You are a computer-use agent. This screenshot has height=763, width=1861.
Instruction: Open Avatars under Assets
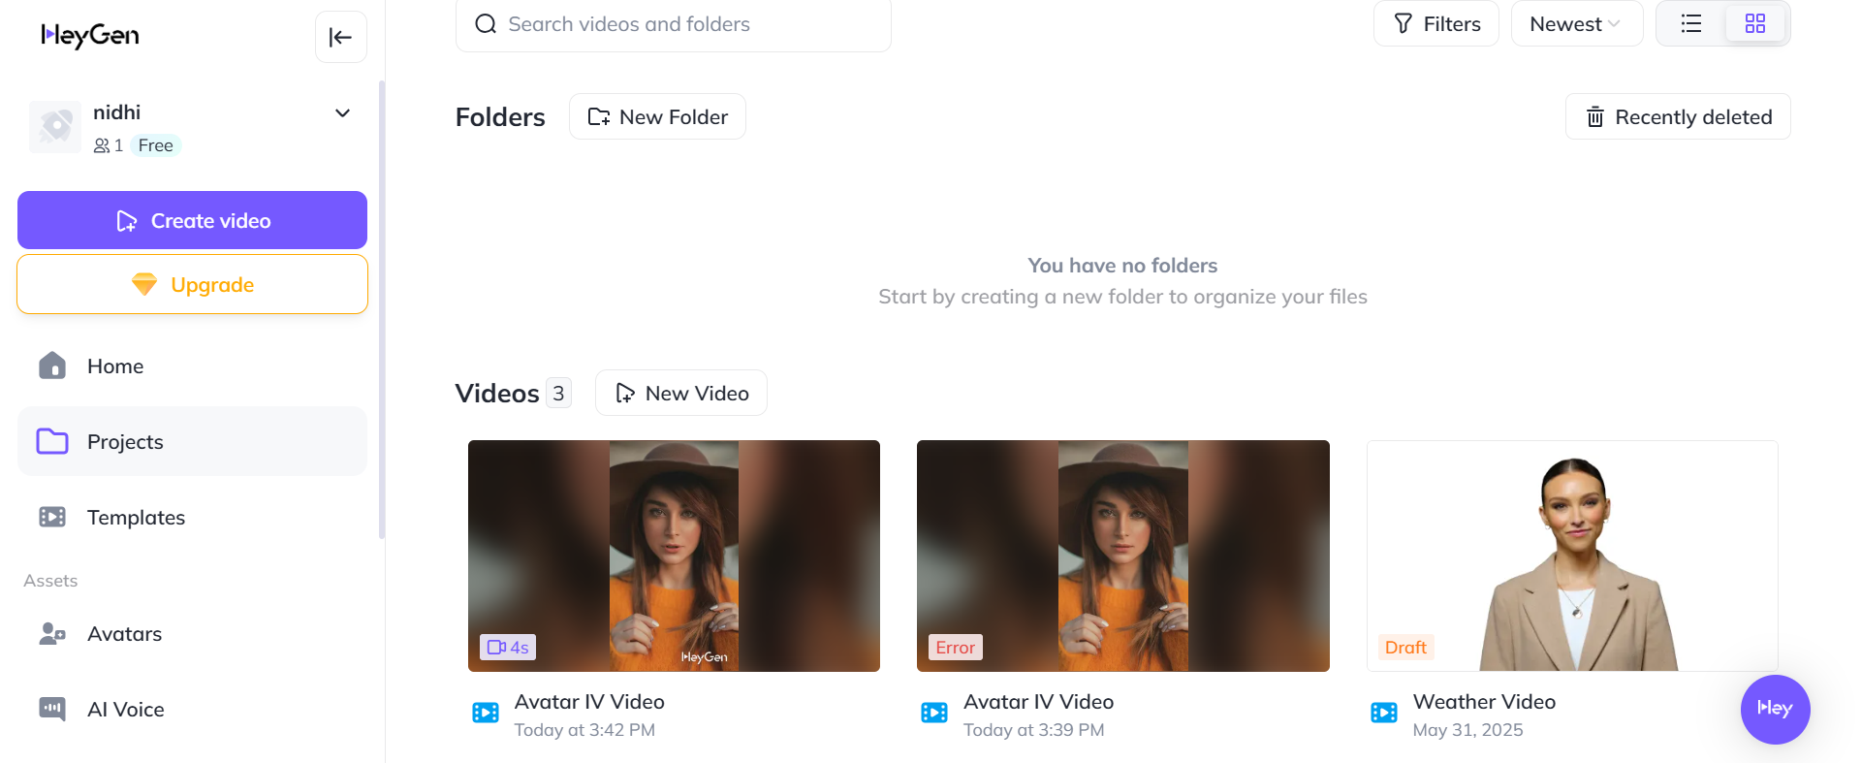click(x=124, y=634)
